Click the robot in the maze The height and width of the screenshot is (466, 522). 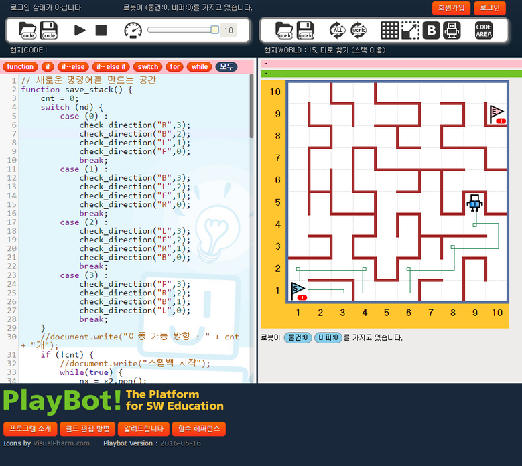pyautogui.click(x=474, y=203)
